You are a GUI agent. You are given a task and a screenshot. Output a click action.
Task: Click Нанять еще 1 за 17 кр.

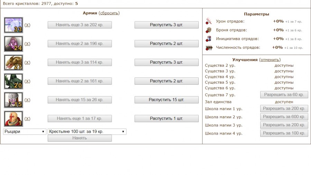pyautogui.click(x=79, y=118)
